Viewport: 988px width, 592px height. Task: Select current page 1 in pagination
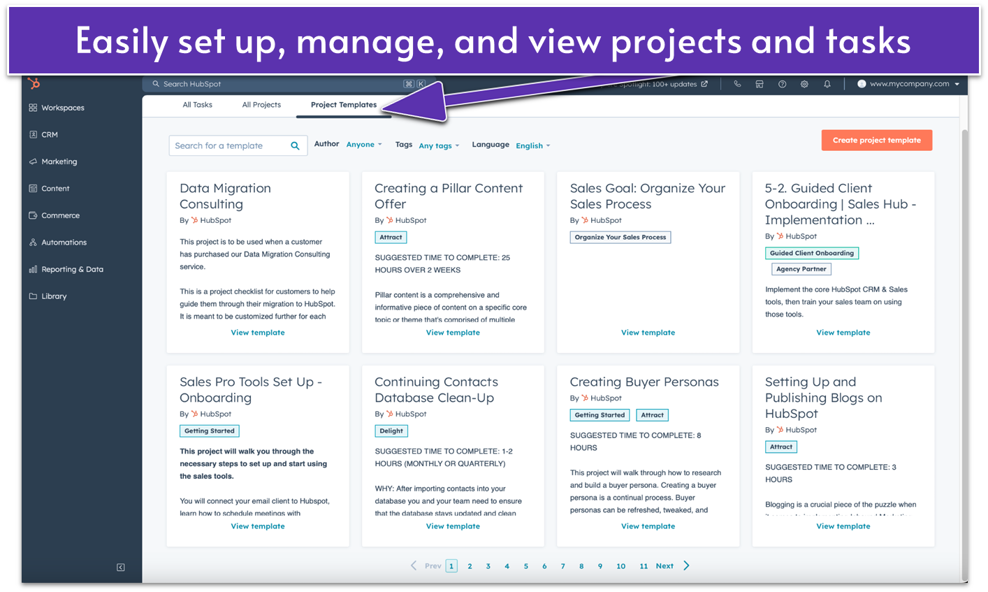451,566
